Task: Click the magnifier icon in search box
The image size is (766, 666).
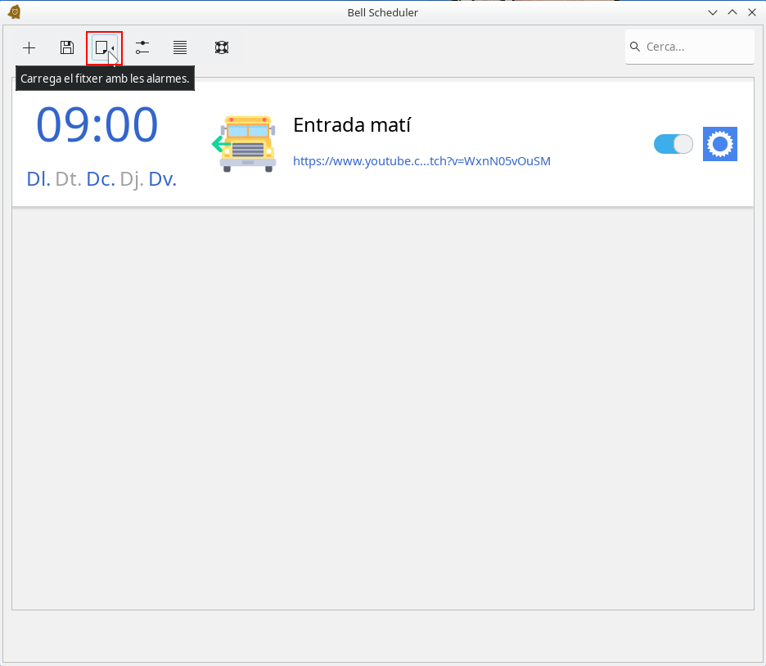Action: 635,47
